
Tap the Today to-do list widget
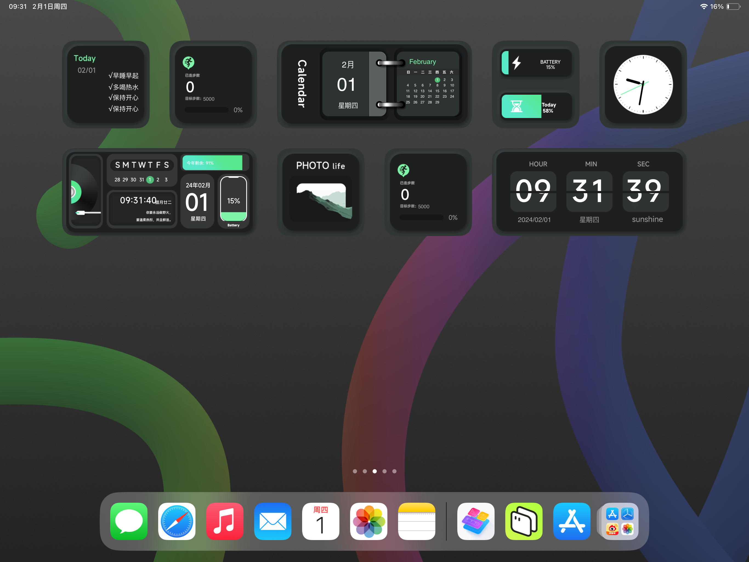click(106, 85)
